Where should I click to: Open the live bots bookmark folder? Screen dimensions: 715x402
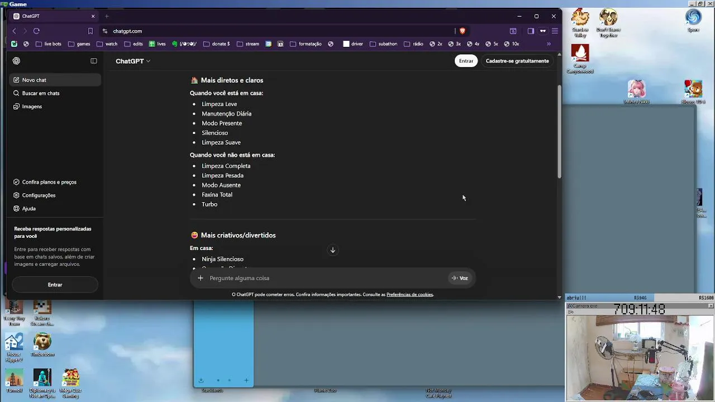pos(49,44)
